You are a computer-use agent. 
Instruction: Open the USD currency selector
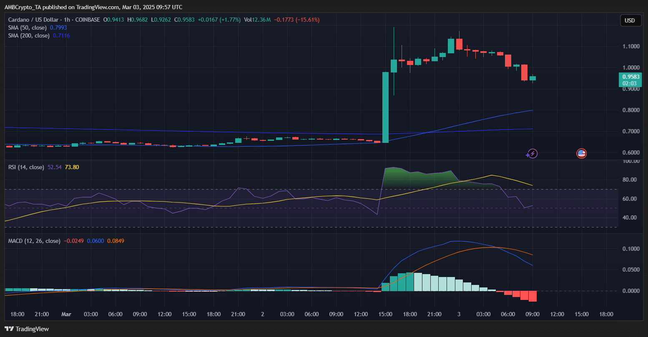point(629,20)
